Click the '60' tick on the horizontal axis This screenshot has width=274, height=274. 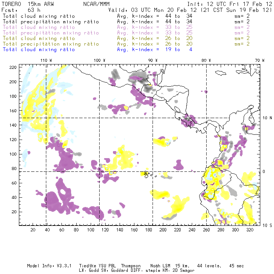tap(62, 230)
